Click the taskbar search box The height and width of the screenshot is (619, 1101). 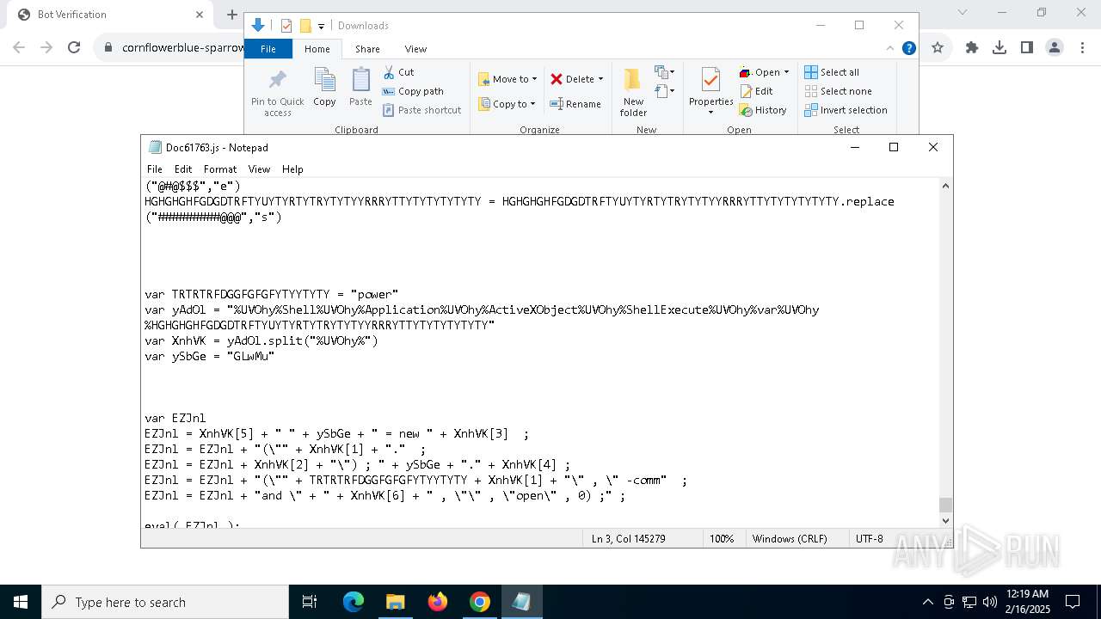tap(165, 602)
